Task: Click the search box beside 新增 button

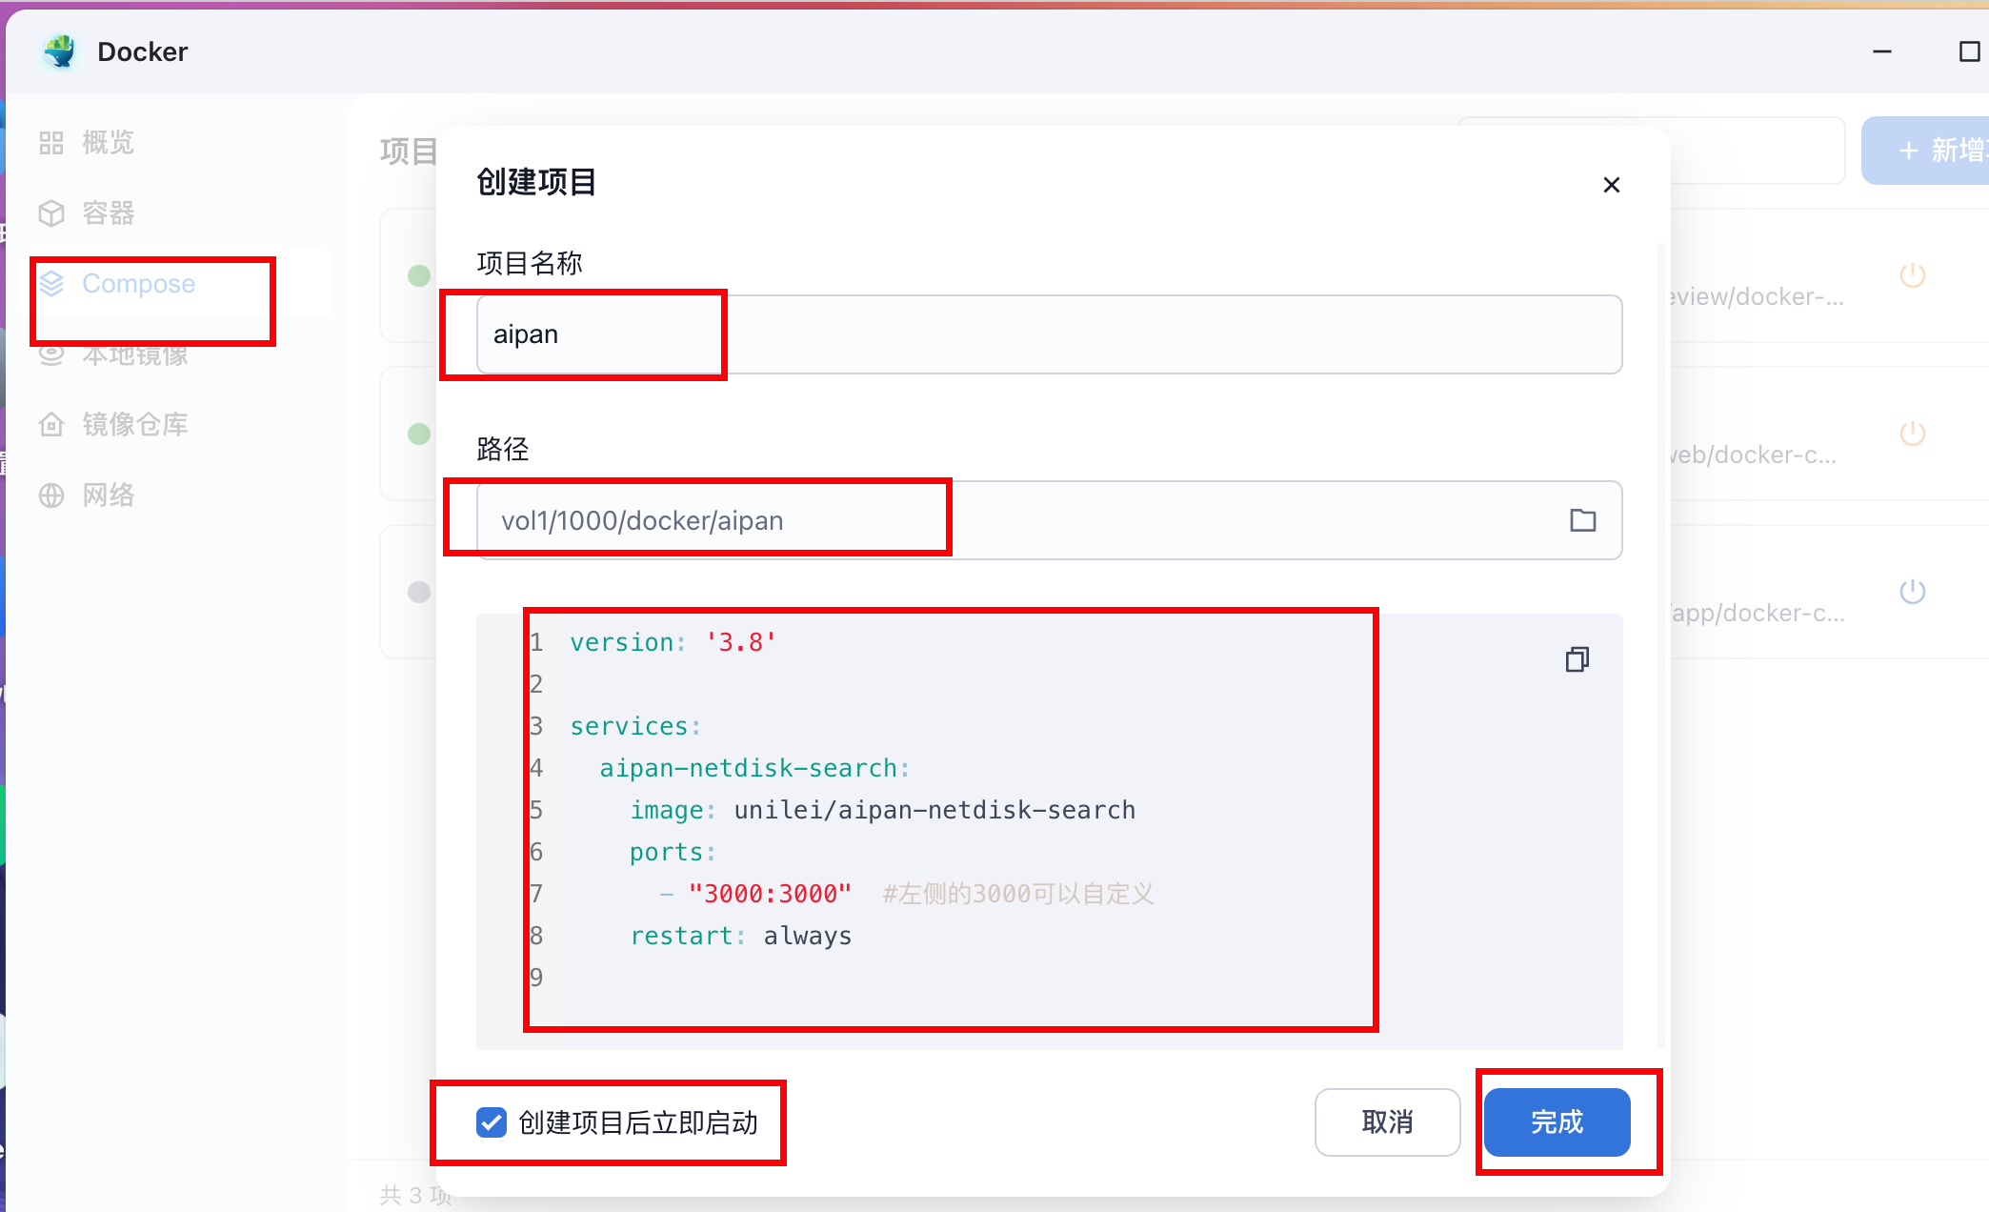Action: [1652, 151]
